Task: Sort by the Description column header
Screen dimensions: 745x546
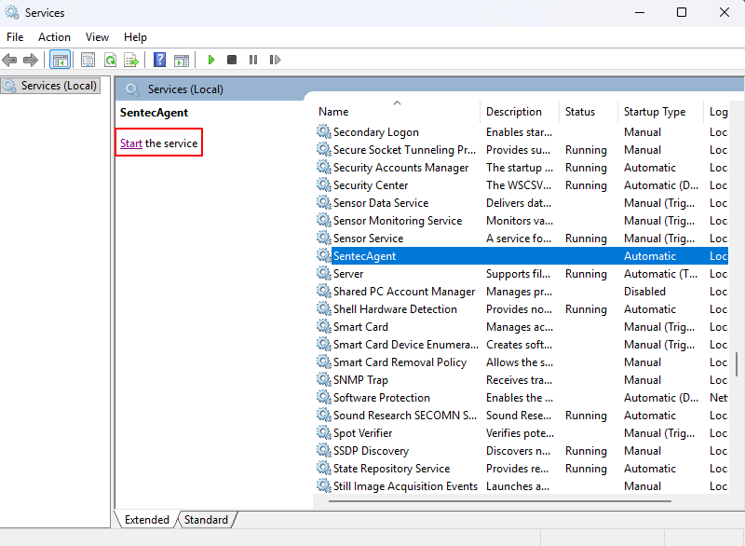Action: point(520,112)
